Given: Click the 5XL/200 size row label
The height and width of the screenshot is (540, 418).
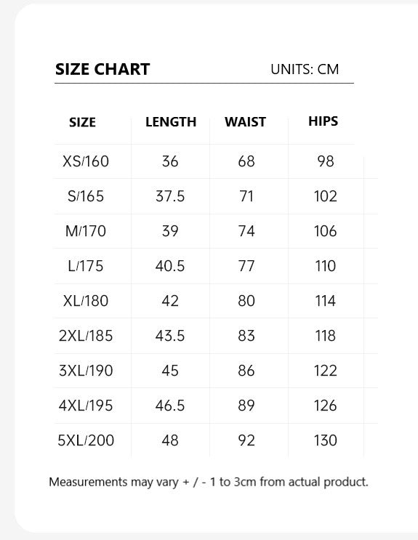Looking at the screenshot, I should (x=86, y=440).
